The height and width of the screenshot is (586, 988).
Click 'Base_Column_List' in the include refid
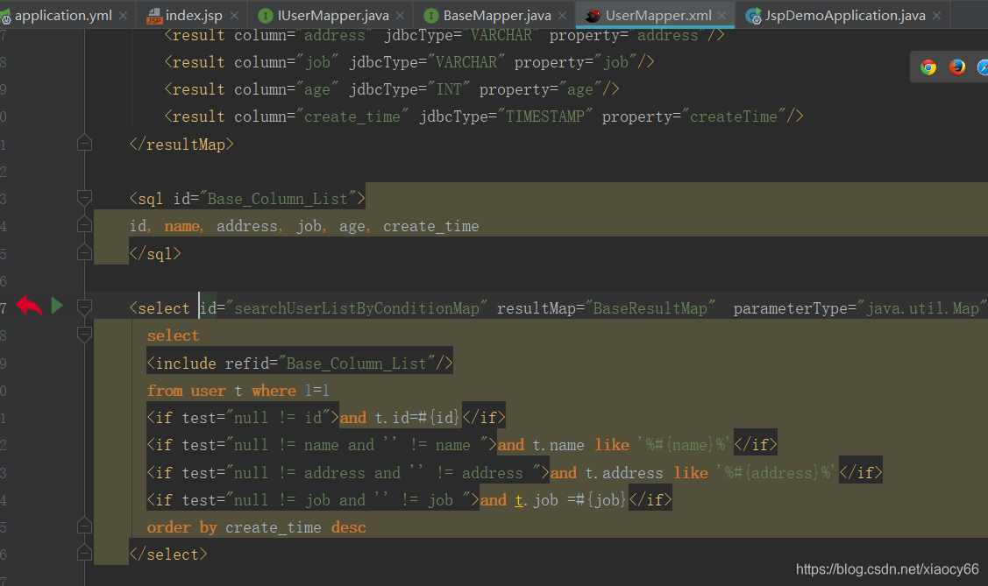click(357, 364)
